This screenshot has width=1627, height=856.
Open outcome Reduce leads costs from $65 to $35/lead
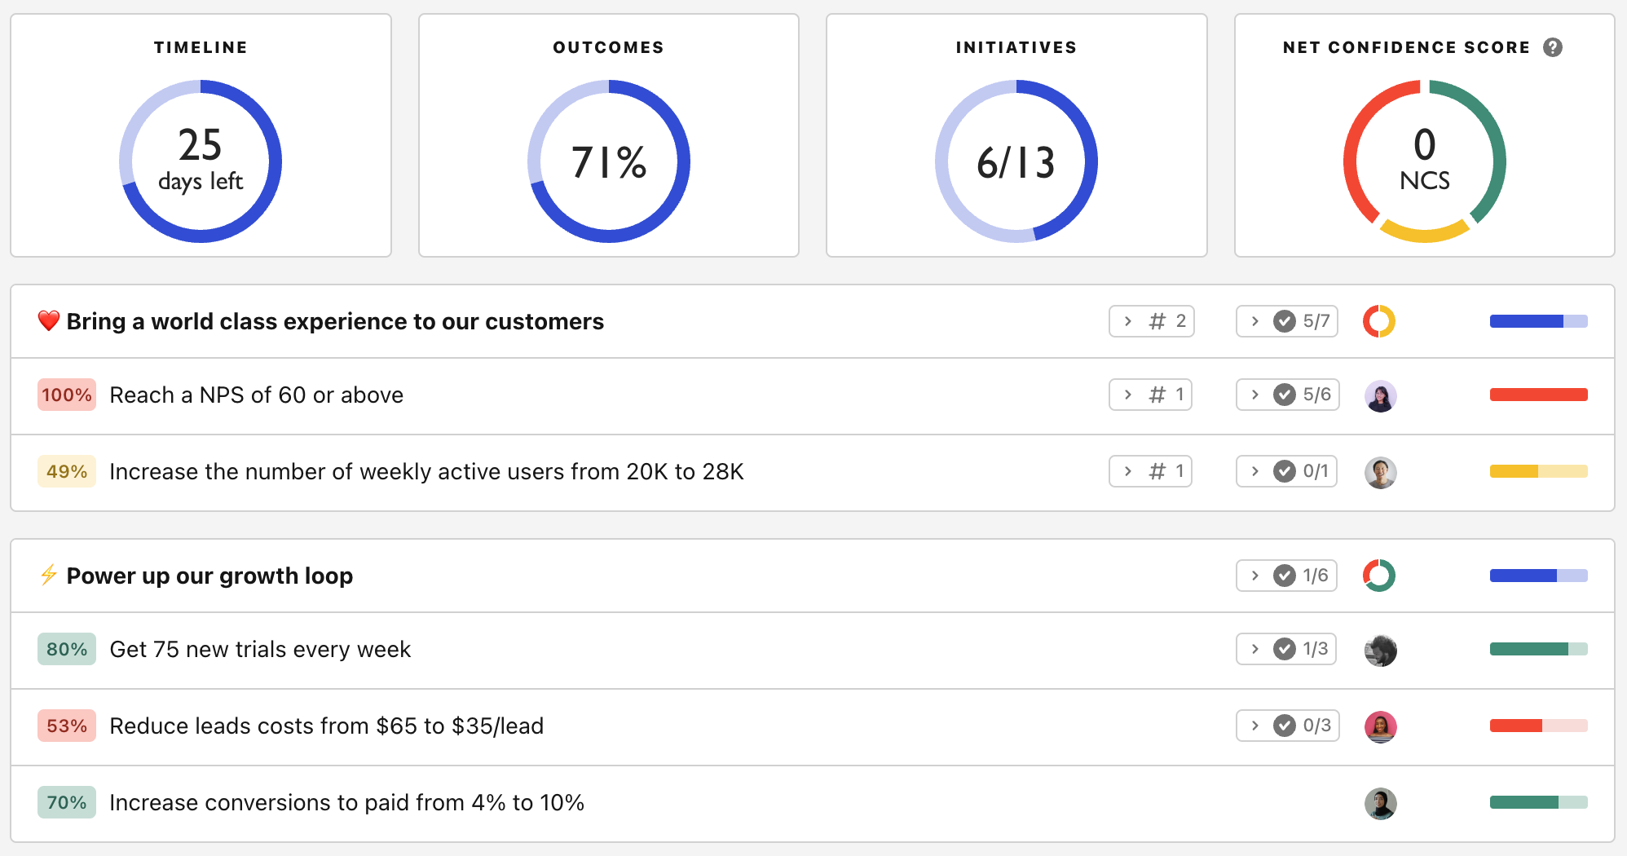tap(326, 726)
